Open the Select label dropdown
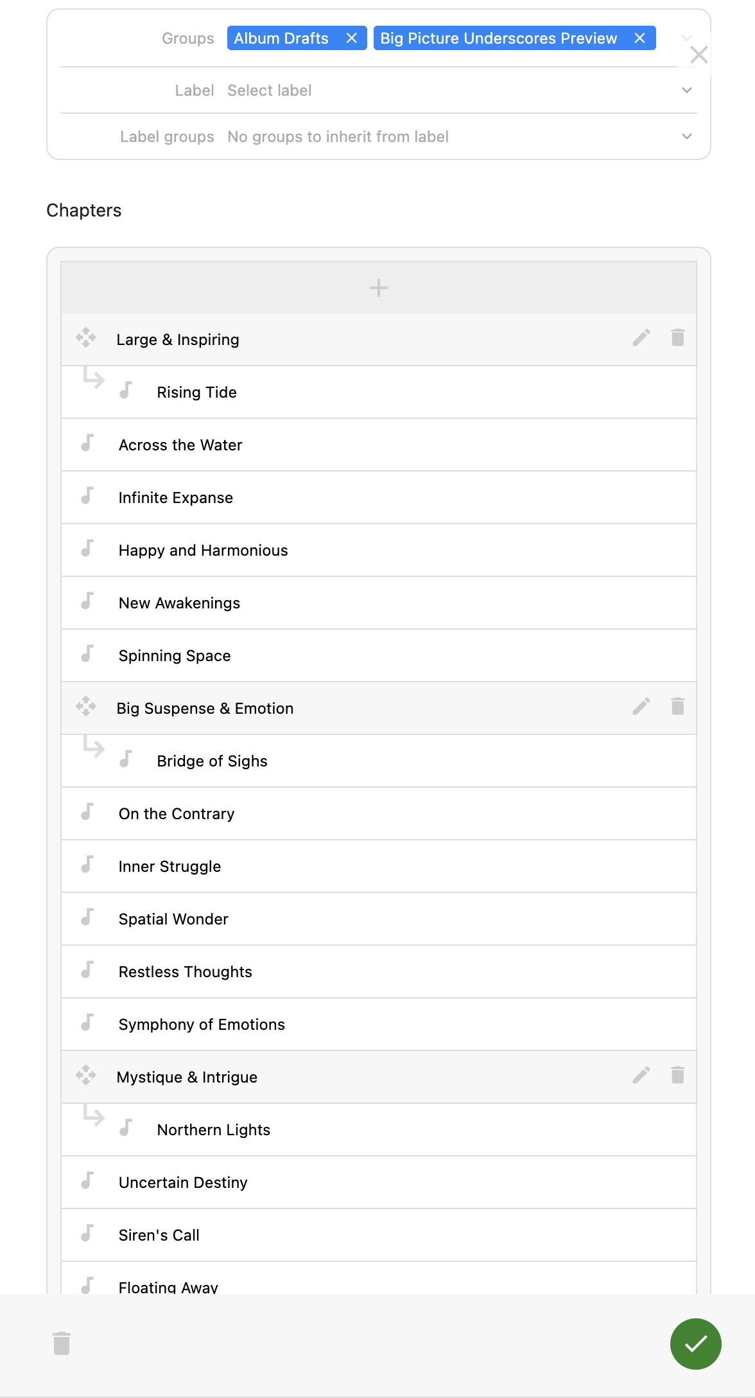755x1398 pixels. (x=379, y=91)
